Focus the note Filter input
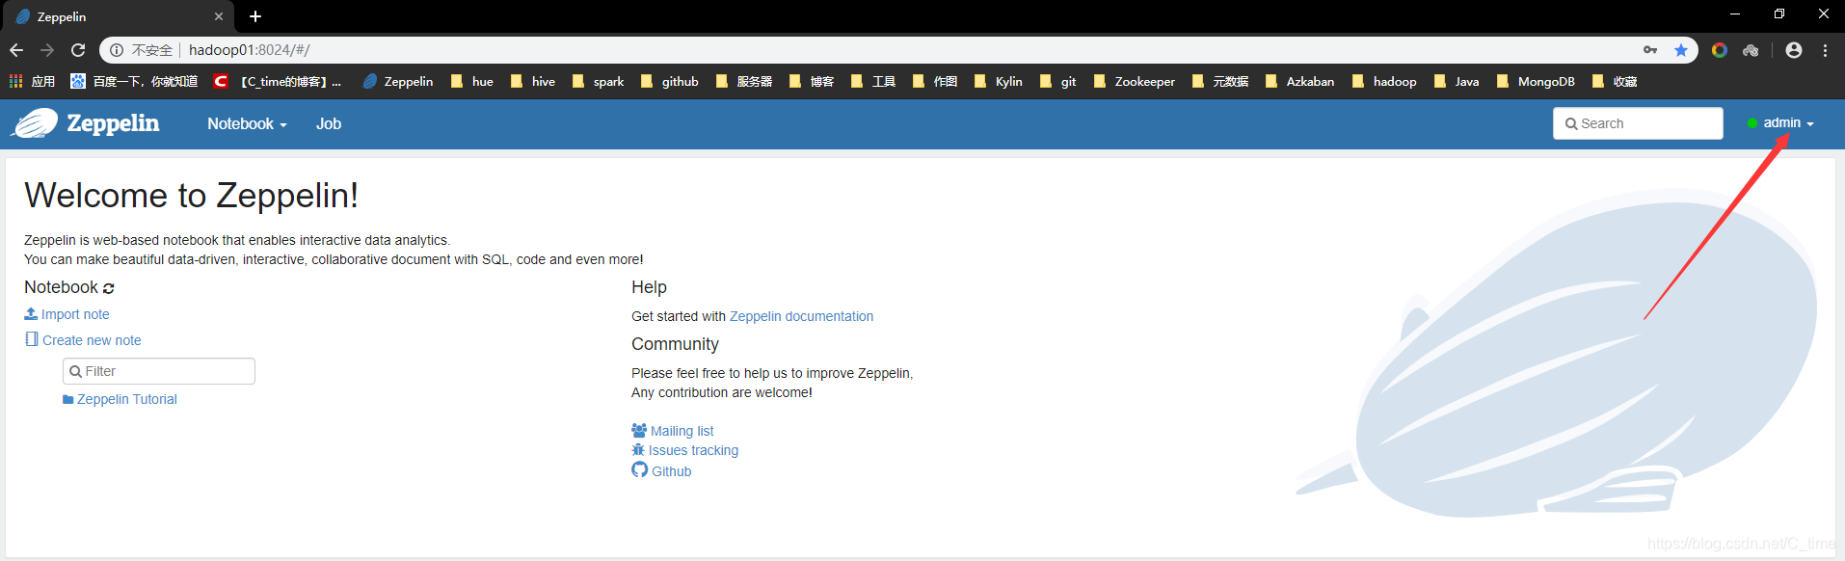 [x=159, y=371]
